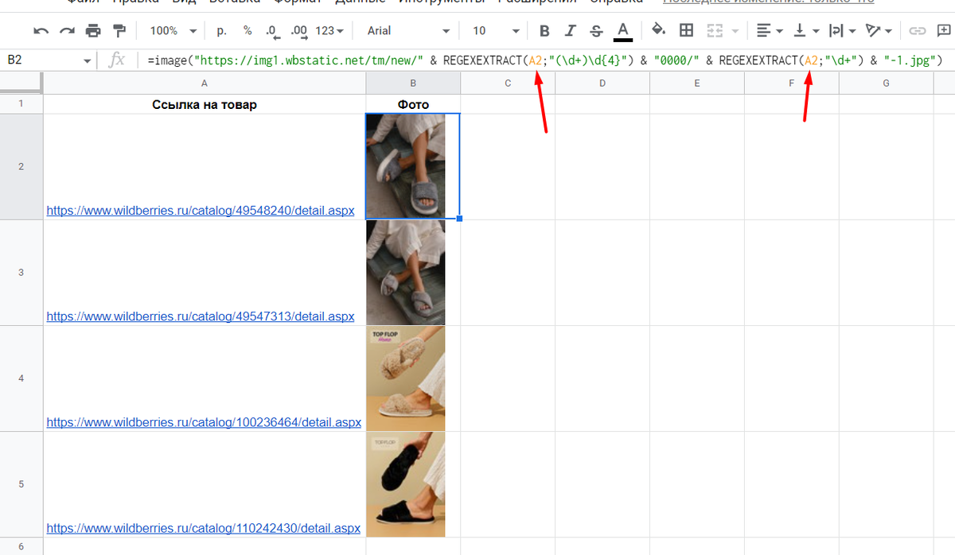Screen dimensions: 955x555
Task: Open the catalog/110242430 Wildberries link
Action: [x=204, y=528]
